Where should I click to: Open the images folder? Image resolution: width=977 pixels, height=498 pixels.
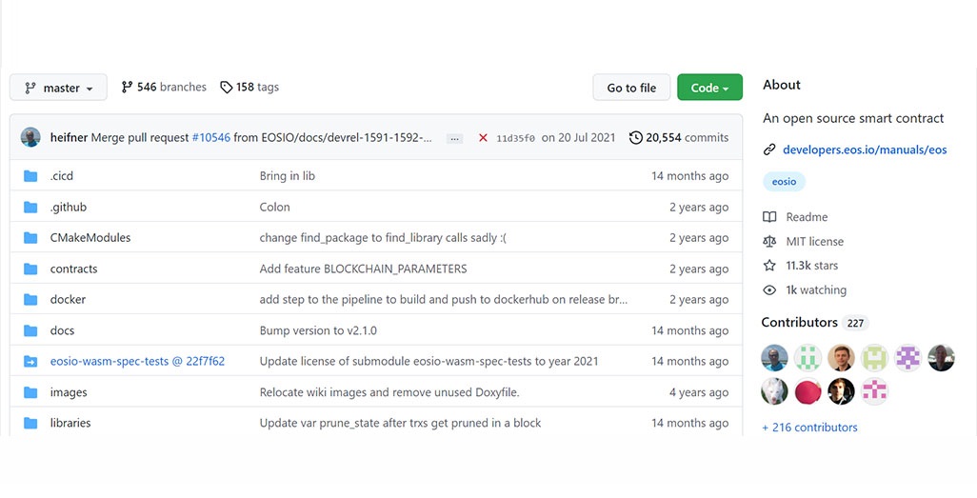coord(69,392)
